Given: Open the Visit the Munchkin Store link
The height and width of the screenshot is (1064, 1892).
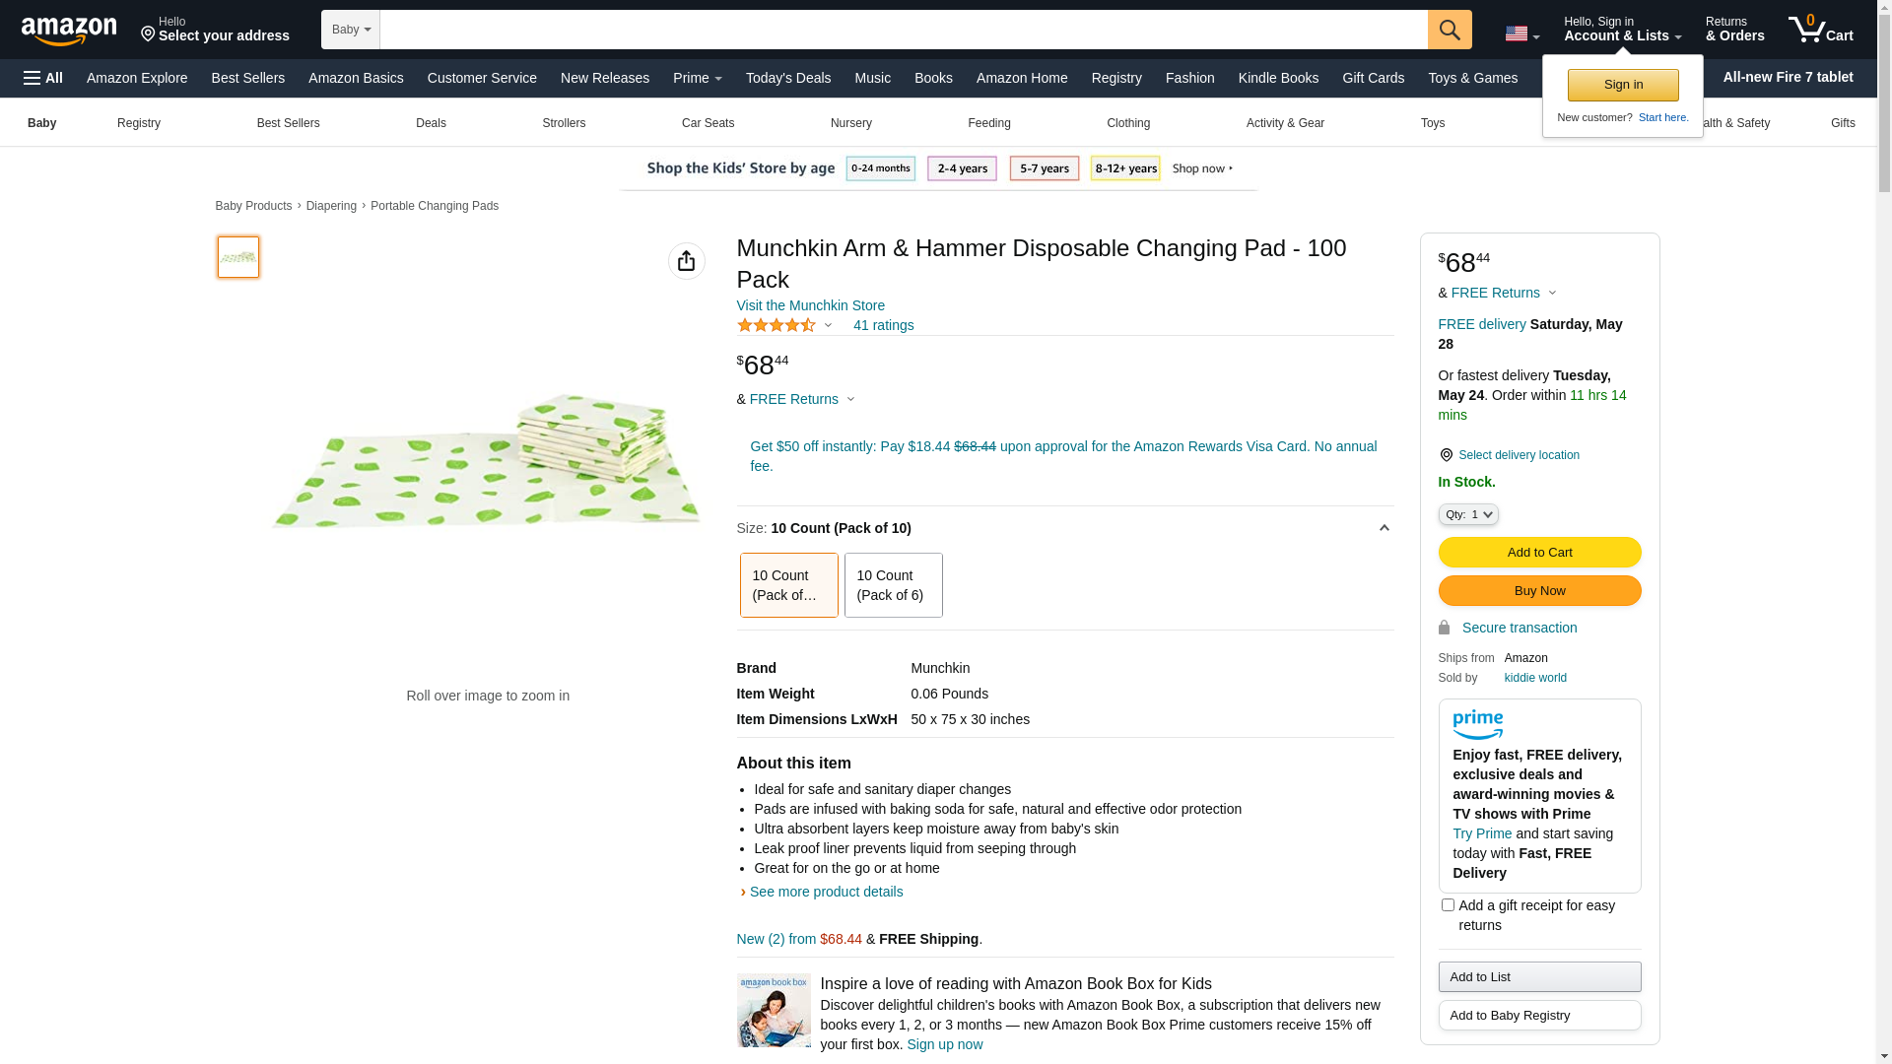Looking at the screenshot, I should click(x=810, y=305).
